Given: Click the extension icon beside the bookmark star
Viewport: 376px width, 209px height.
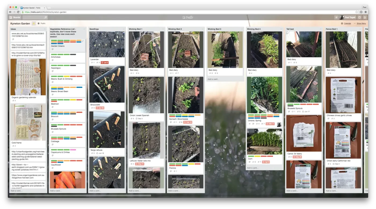Looking at the screenshot, I should pos(361,12).
